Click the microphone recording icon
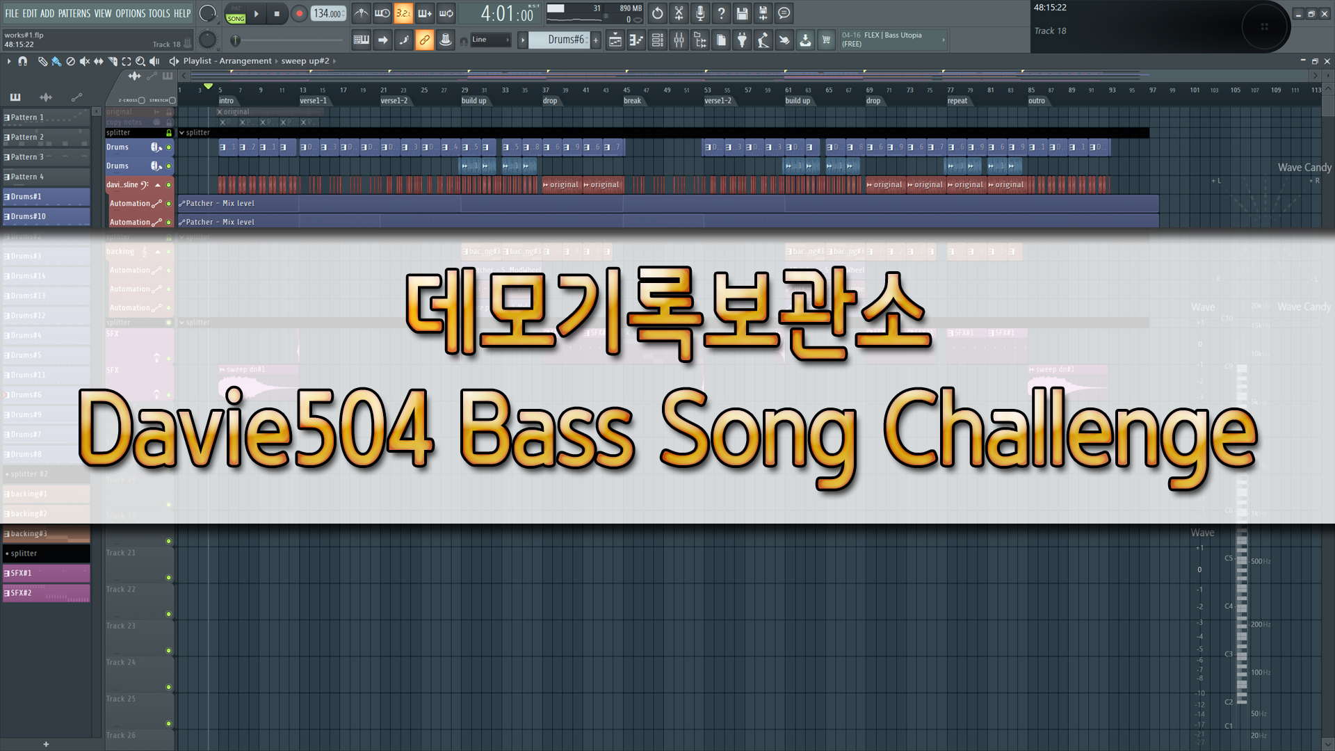 click(700, 13)
